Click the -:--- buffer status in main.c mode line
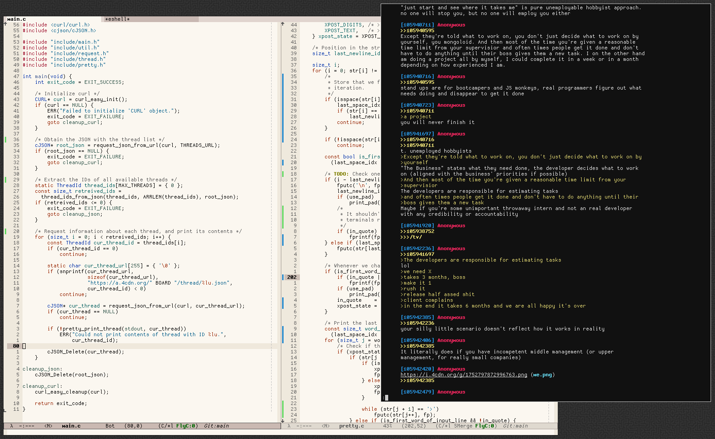 point(27,426)
